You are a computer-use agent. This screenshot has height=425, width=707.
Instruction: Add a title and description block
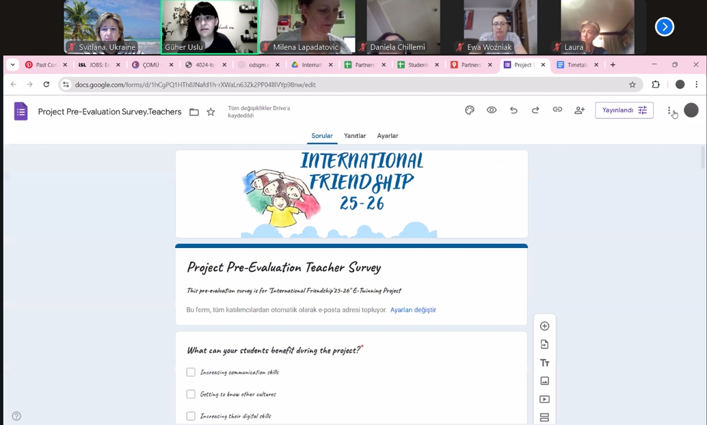544,363
